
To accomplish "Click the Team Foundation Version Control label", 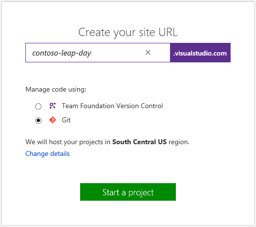I will pyautogui.click(x=112, y=106).
